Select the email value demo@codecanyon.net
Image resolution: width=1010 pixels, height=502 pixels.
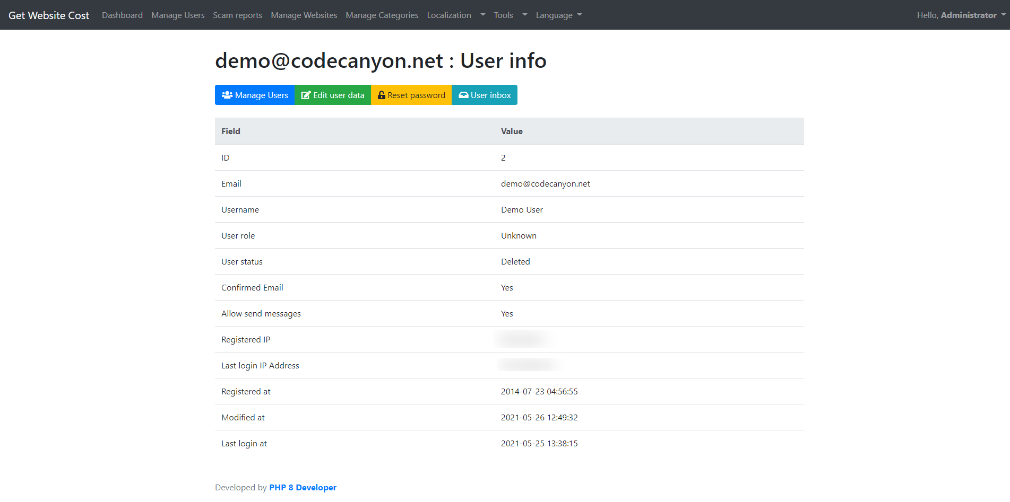[545, 183]
